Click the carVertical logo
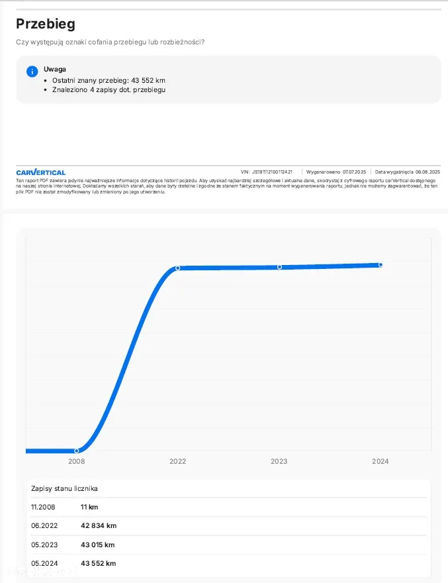This screenshot has width=448, height=583. (41, 172)
